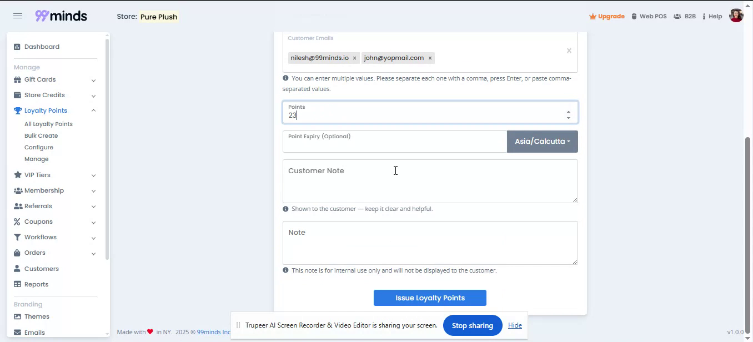Image resolution: width=753 pixels, height=342 pixels.
Task: Click the Customers person icon
Action: pos(17,269)
